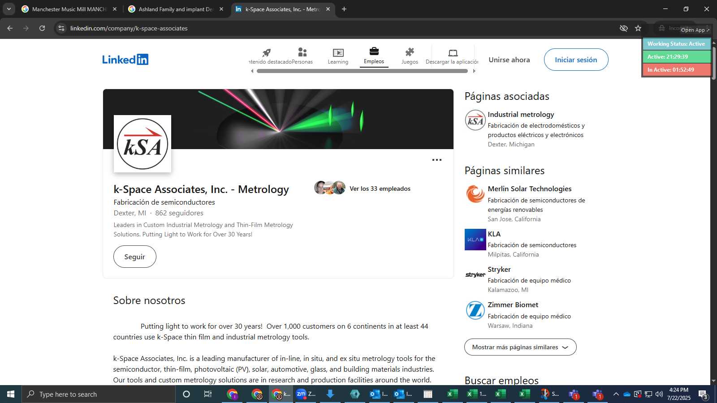Click the site information icon
The height and width of the screenshot is (403, 717).
pos(61,28)
